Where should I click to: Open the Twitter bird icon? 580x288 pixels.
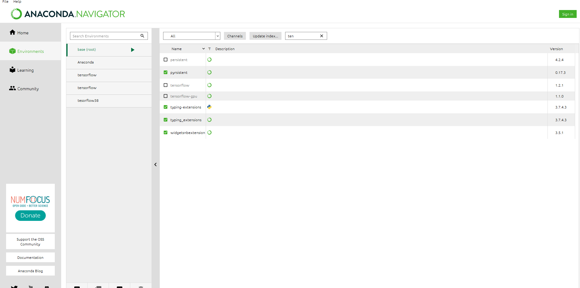click(14, 286)
